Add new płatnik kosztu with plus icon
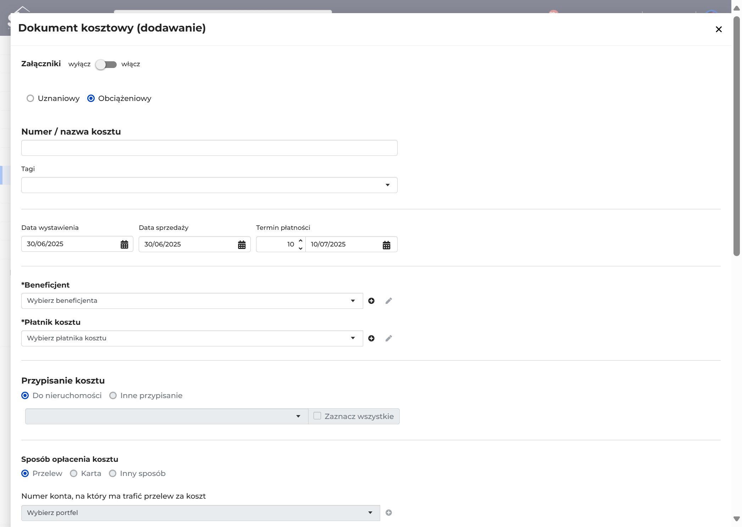 point(371,338)
